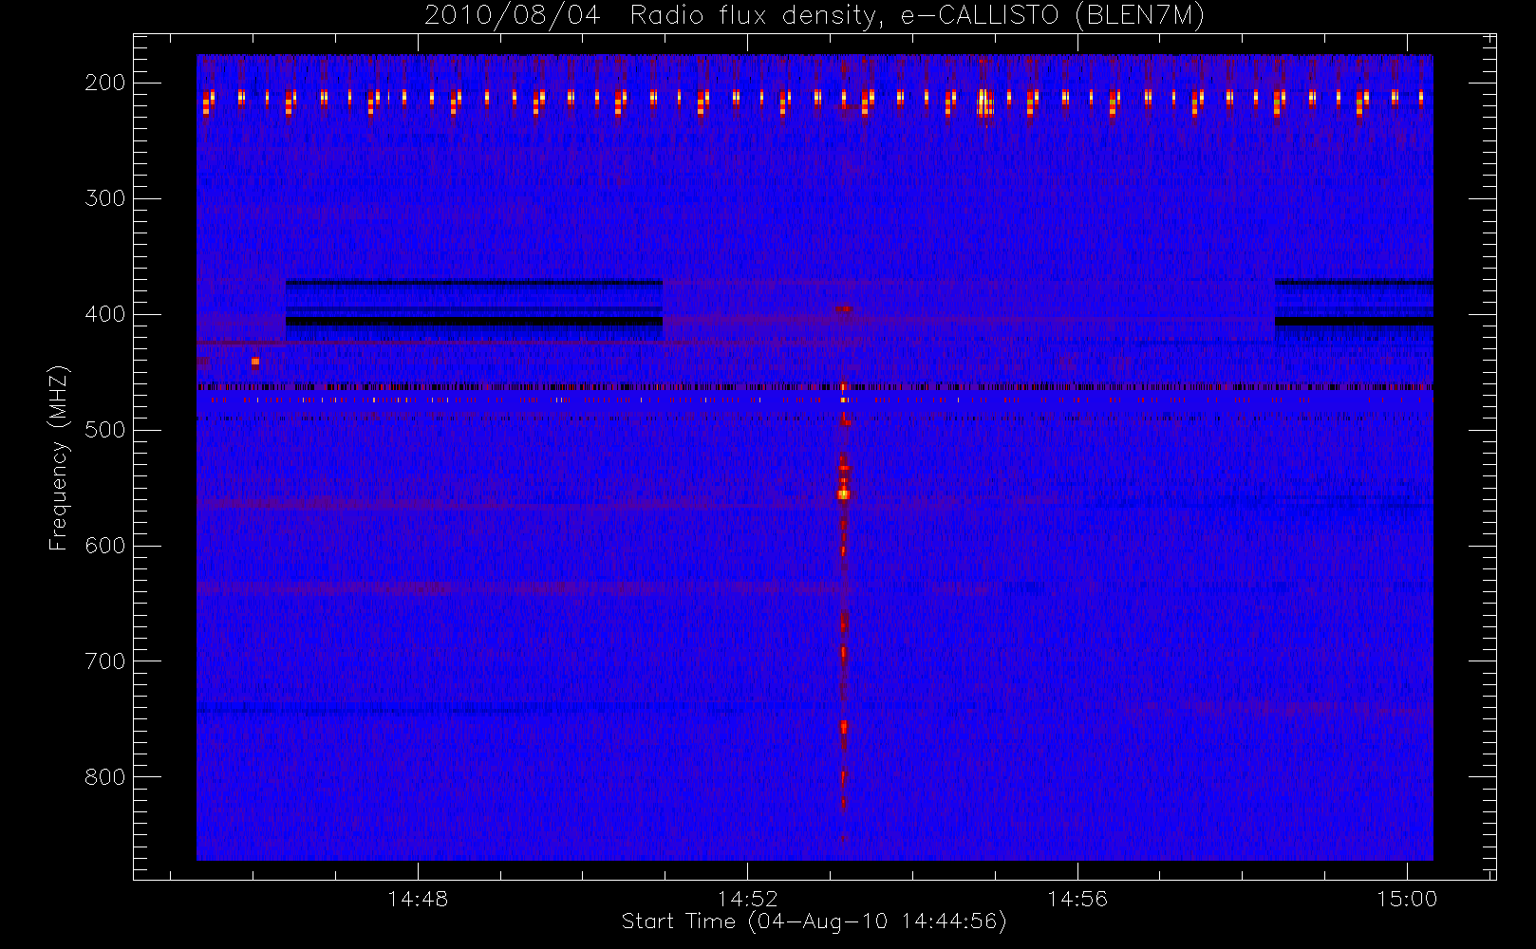Image resolution: width=1536 pixels, height=949 pixels.
Task: Click the red burst spot near 760 MHz
Action: click(x=843, y=727)
